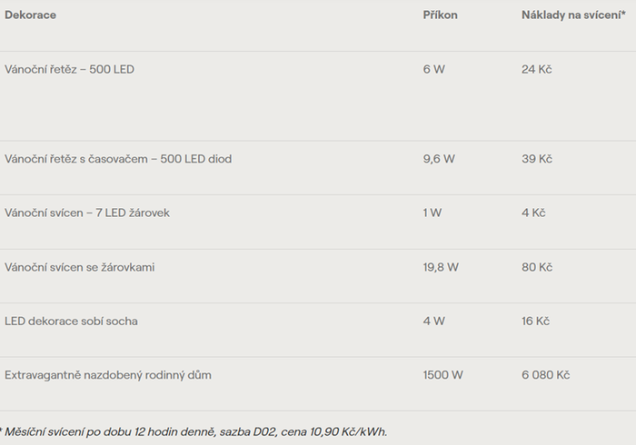Select the Vánoční řetěz – 500 LED row name
This screenshot has height=445, width=636.
[x=69, y=69]
